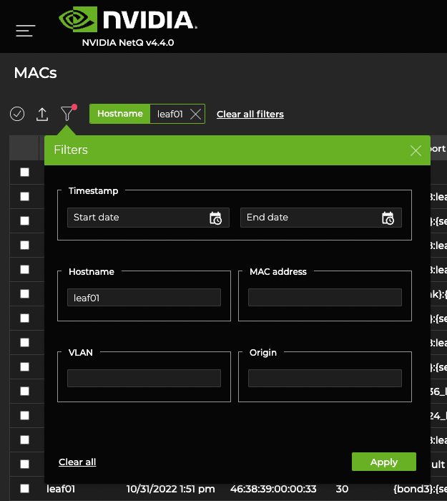Click the NVIDIA logo

point(128,19)
